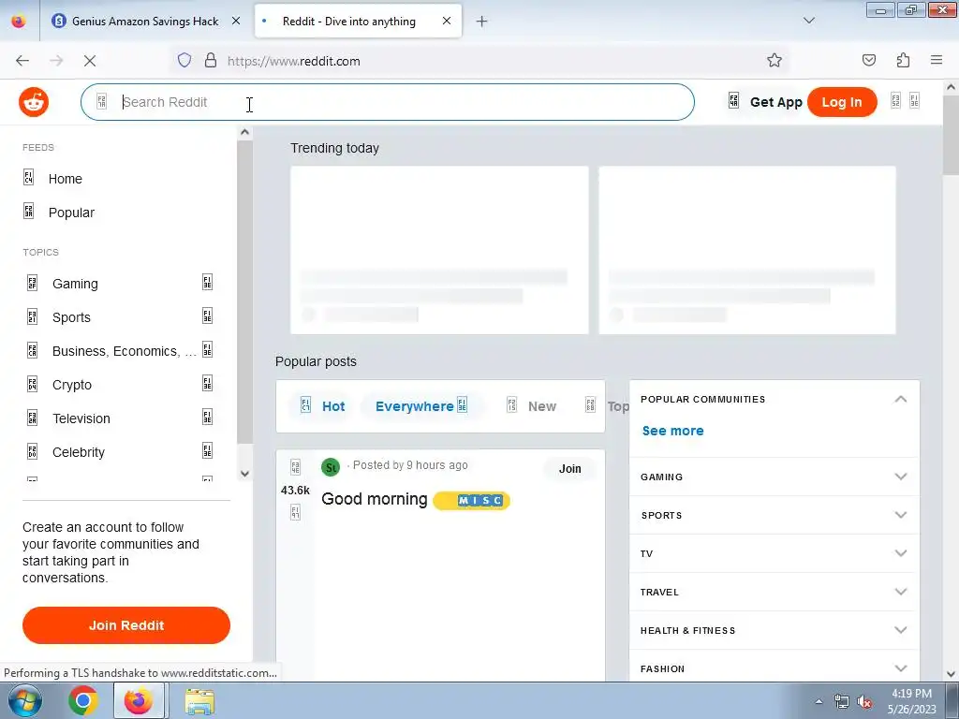
Task: Open the Windows Start button
Action: pos(25,700)
